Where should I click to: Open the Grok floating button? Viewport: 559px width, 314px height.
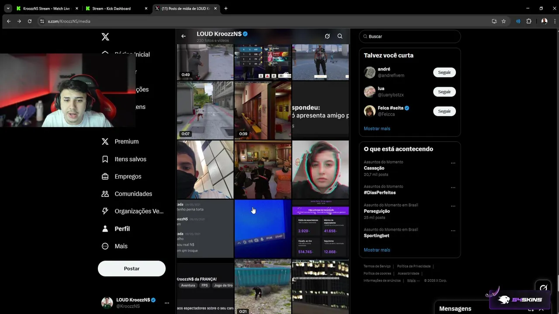(543, 288)
